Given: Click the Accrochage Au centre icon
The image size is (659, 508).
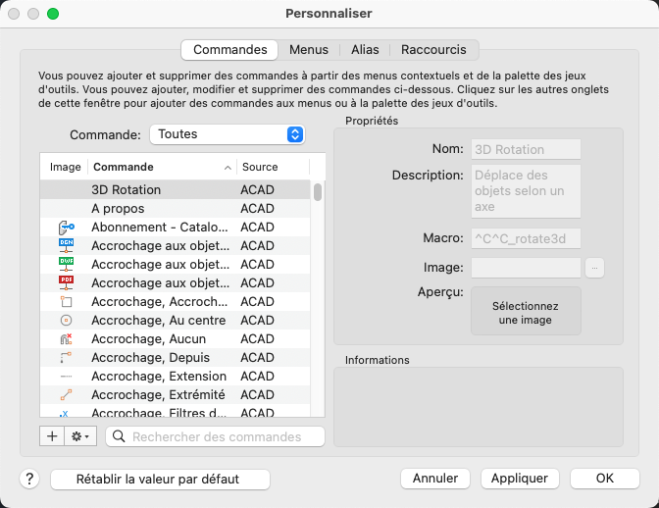Looking at the screenshot, I should click(x=67, y=321).
